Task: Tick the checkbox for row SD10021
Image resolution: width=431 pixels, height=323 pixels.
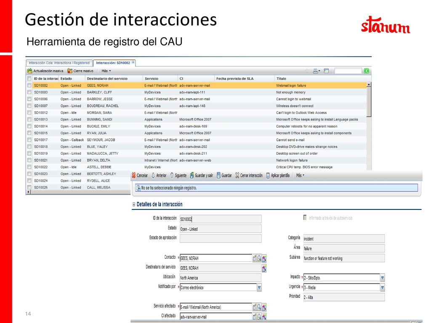Action: 29,160
